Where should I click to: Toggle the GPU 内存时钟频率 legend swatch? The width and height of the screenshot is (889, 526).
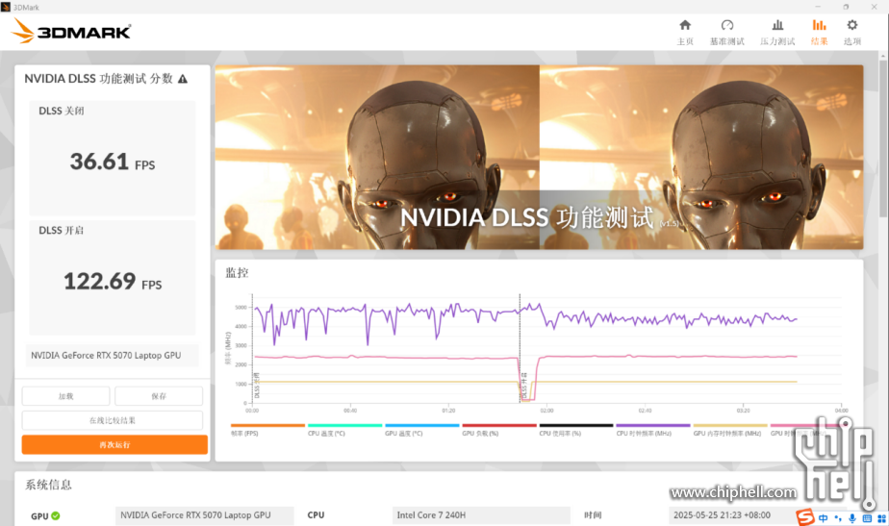tap(730, 425)
